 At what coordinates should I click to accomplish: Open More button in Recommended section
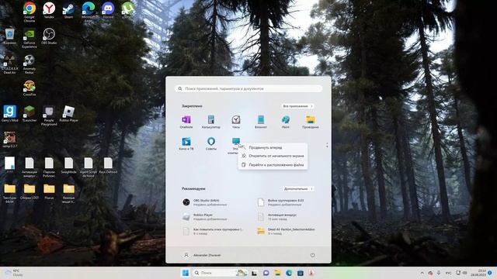[298, 189]
